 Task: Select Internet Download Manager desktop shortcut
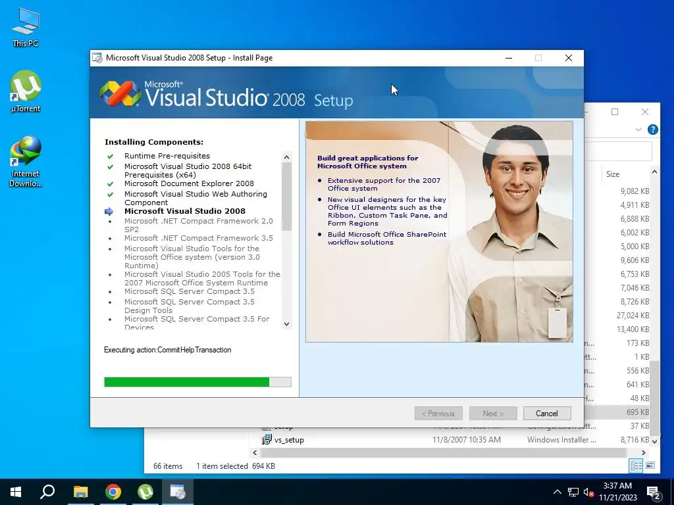click(x=26, y=161)
